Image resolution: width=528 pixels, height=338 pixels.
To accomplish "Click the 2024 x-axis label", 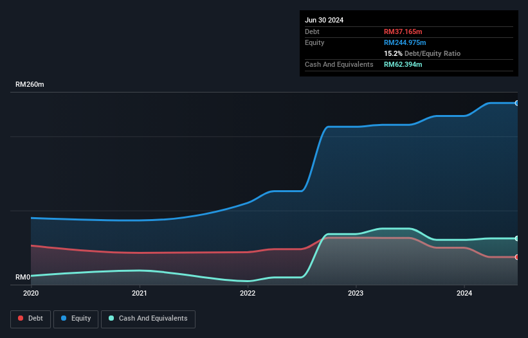I will tap(464, 293).
